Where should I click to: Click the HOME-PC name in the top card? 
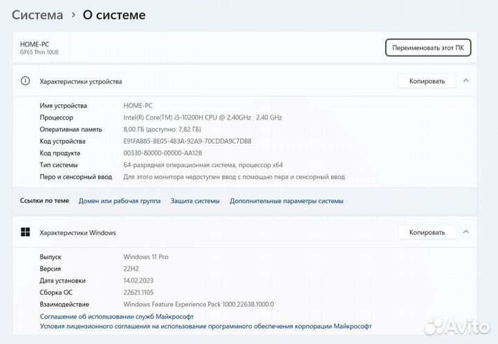tap(35, 44)
